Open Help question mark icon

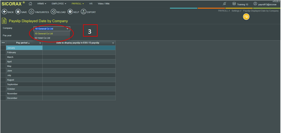pos(70,12)
